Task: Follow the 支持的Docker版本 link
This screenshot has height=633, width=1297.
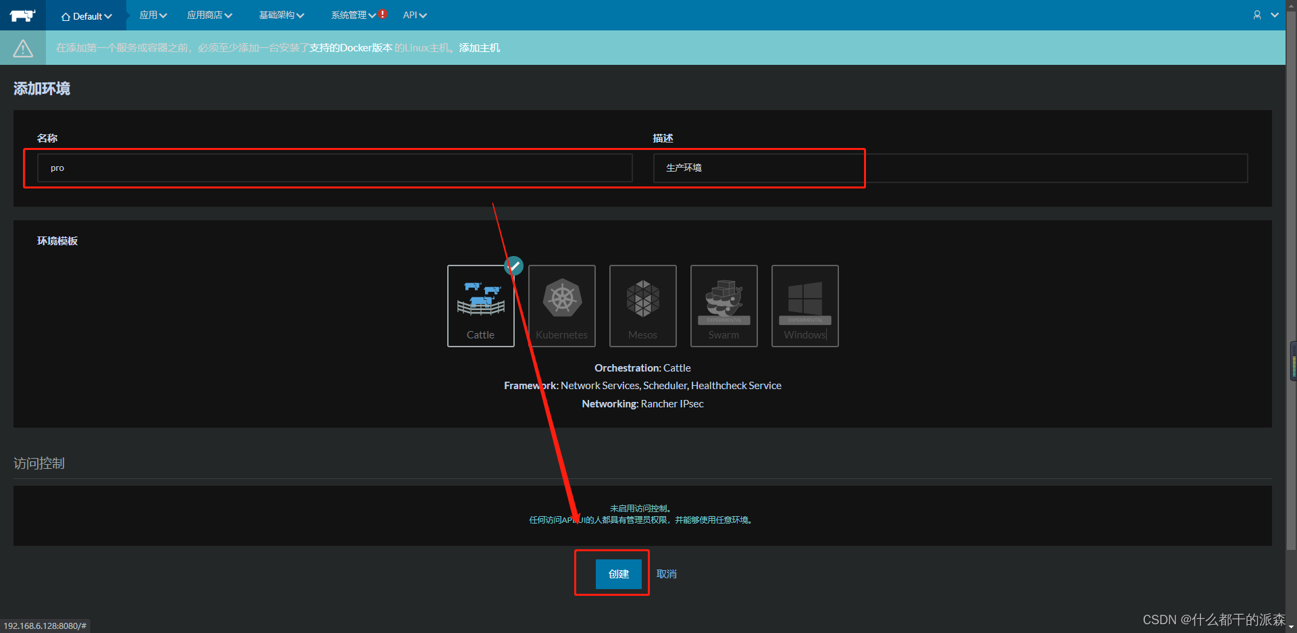Action: pos(351,48)
